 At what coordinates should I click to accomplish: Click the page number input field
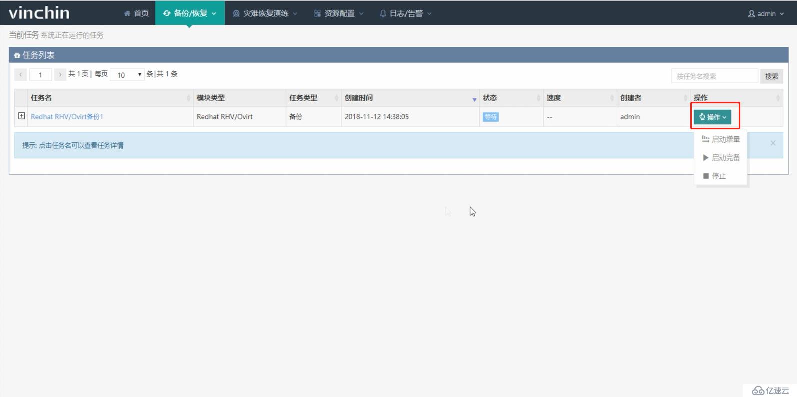tap(40, 75)
